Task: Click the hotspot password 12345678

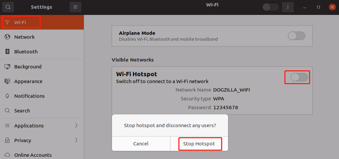Action: pos(225,108)
